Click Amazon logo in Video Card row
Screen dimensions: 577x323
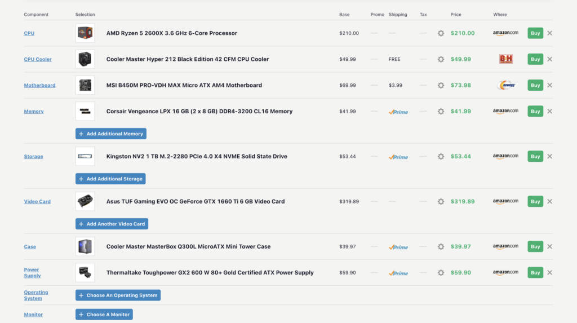tap(505, 201)
